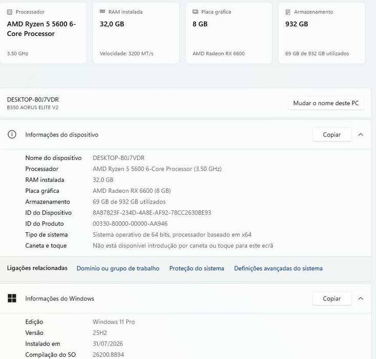Viewport: 376px width, 359px height.
Task: Click the Ligações relacionadas label
Action: (x=37, y=268)
